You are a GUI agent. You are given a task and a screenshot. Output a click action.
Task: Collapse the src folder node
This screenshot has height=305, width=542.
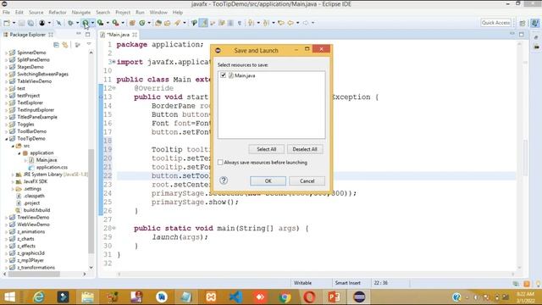click(x=13, y=146)
